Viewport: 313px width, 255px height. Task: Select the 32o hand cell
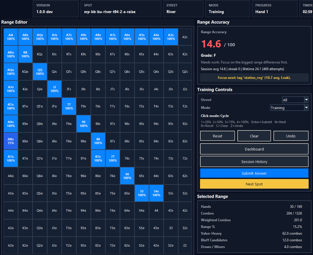171,245
